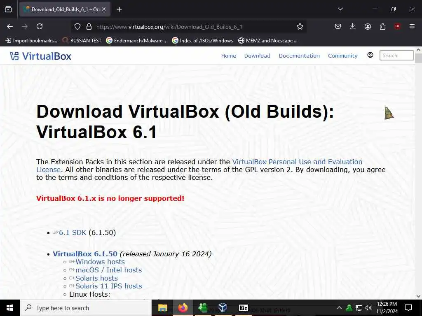Open the Download navigation item
The width and height of the screenshot is (422, 316).
tap(257, 56)
